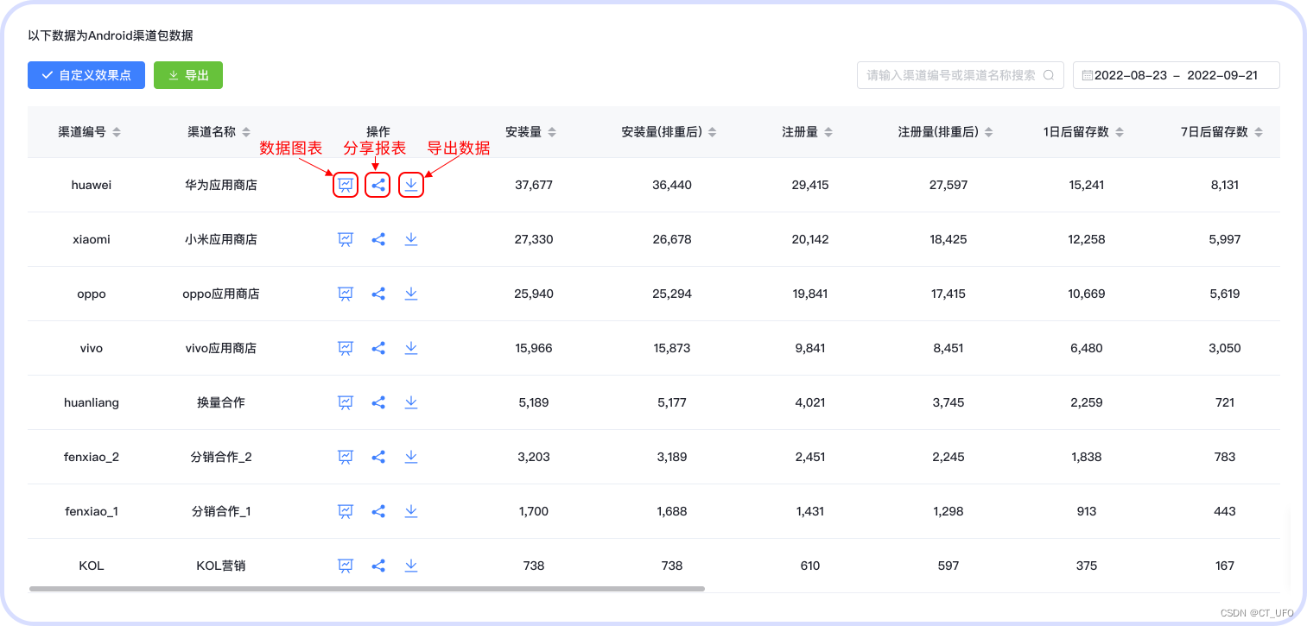Select the vivo应用商店 channel name
1307x626 pixels.
[221, 348]
